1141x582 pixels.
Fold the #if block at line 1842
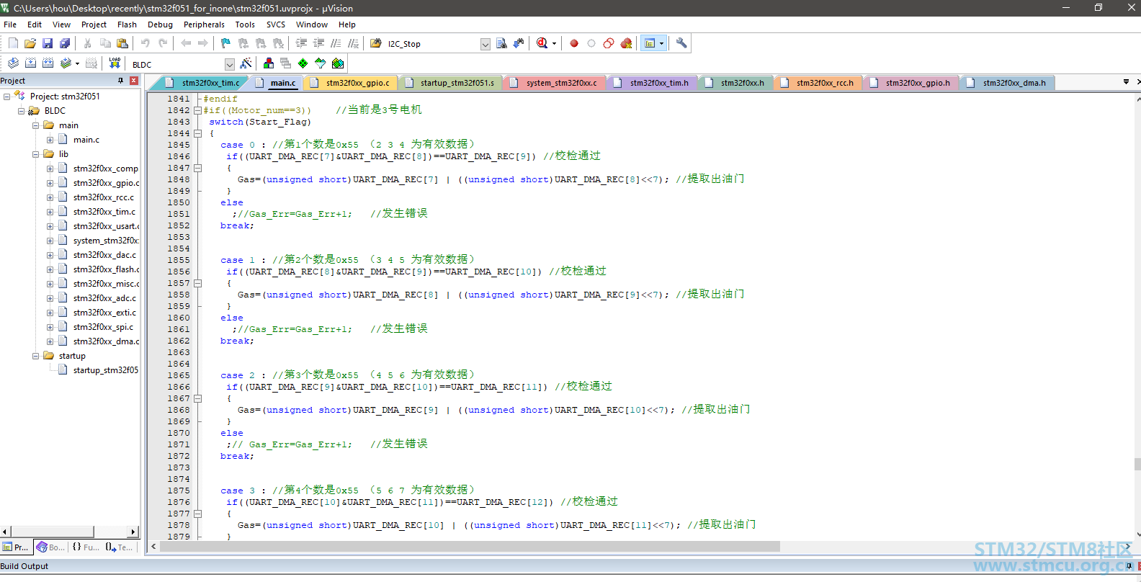(197, 110)
